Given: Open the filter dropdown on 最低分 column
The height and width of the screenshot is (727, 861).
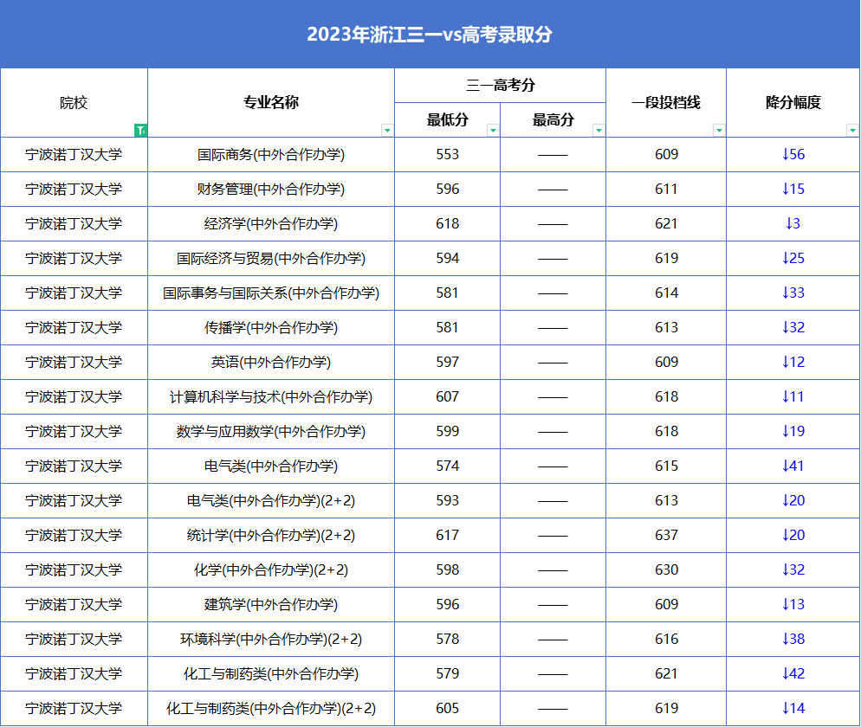Looking at the screenshot, I should point(494,130).
